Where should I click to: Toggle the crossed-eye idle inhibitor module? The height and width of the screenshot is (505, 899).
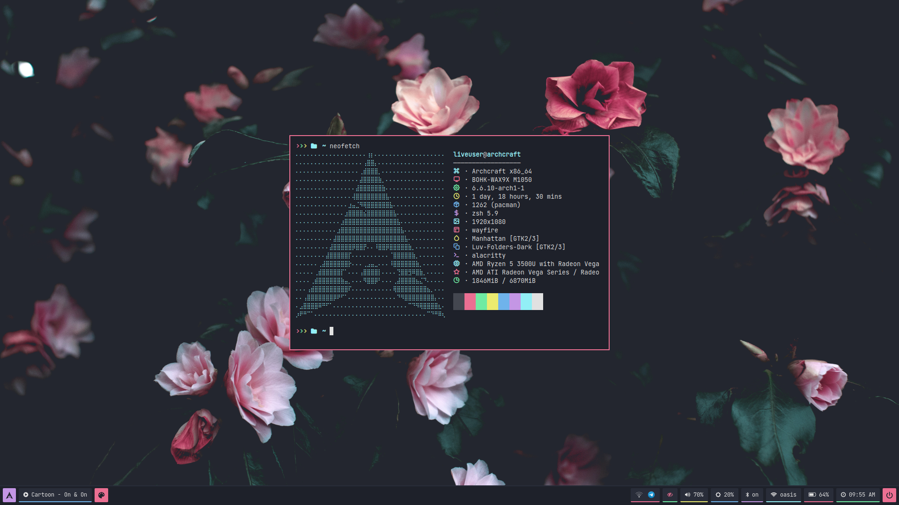tap(670, 495)
